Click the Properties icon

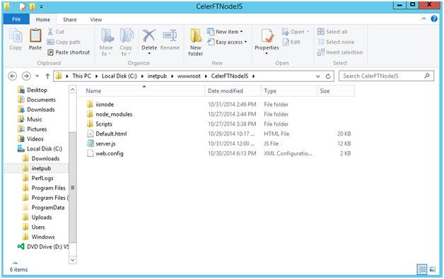point(267,36)
